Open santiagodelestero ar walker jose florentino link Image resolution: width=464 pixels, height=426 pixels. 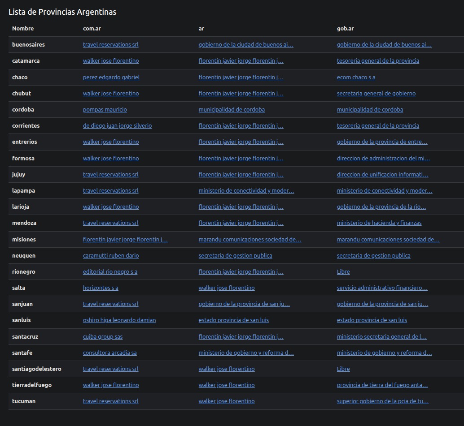tap(226, 369)
